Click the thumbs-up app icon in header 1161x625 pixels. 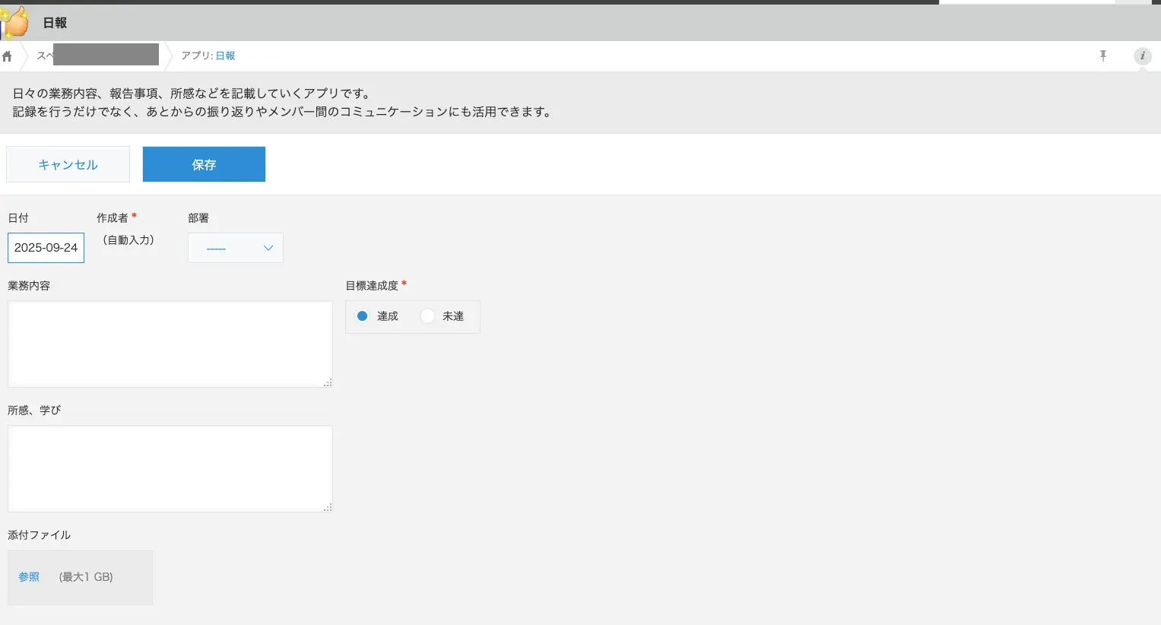pyautogui.click(x=14, y=23)
